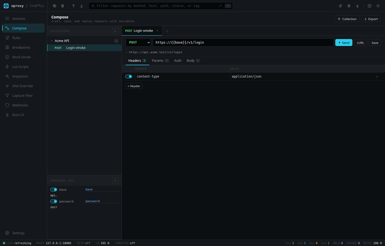
Task: Click the oproxy logo icon
Action: pos(6,6)
